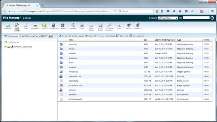Select the Rename tool
Viewport: 217px width, 122px height.
[73, 26]
